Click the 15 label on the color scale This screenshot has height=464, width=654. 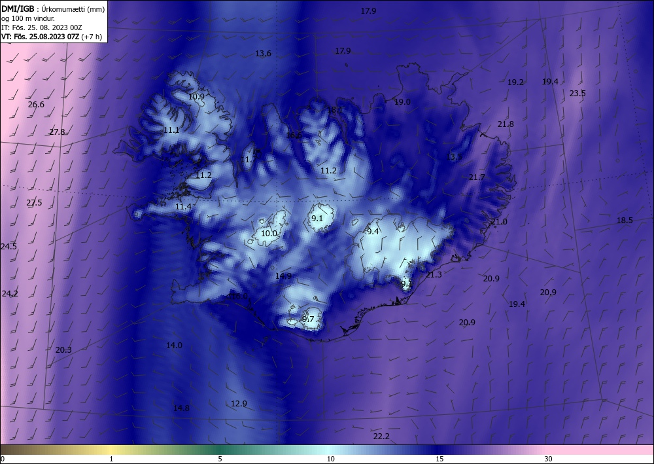tap(439, 459)
